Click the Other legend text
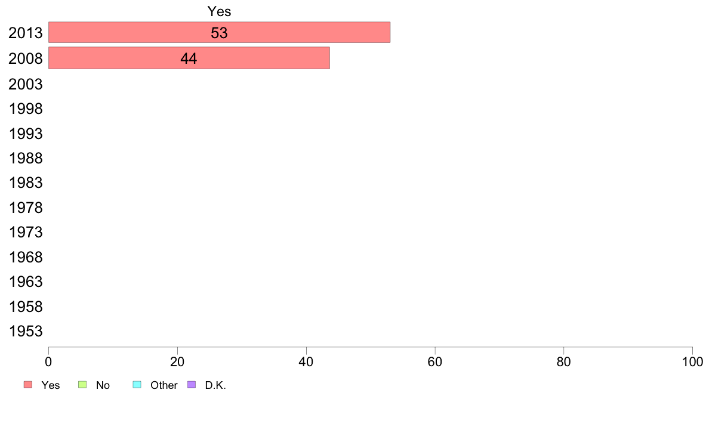Viewport: 709px width, 439px height. pyautogui.click(x=164, y=385)
